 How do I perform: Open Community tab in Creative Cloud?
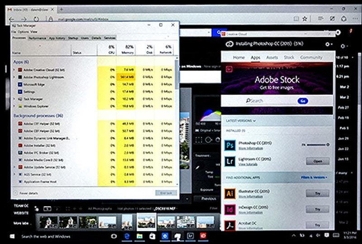(x=311, y=57)
